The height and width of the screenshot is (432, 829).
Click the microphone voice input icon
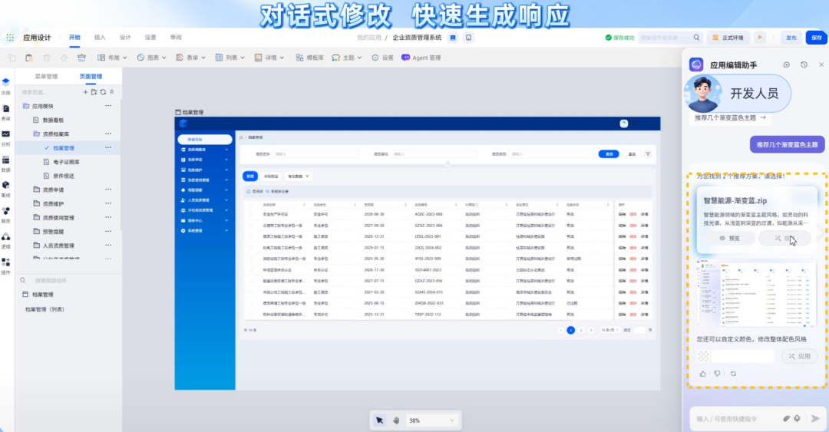point(797,419)
